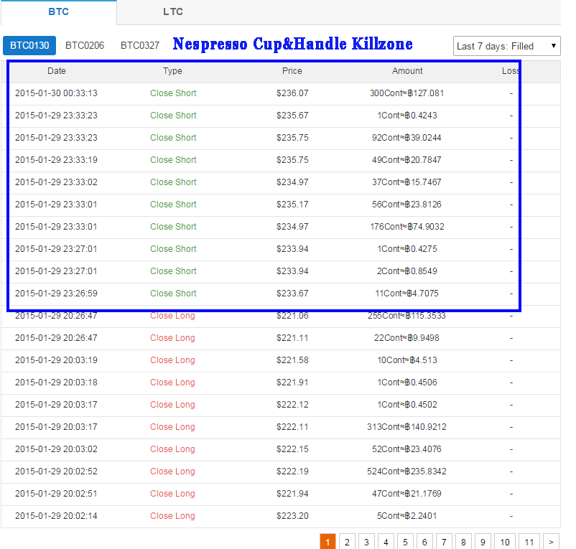Image resolution: width=576 pixels, height=549 pixels.
Task: Select the price $221.94
Action: pyautogui.click(x=292, y=494)
